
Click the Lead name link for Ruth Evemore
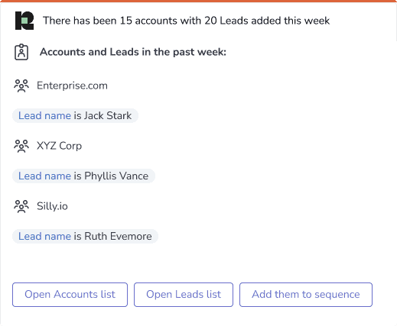tap(44, 236)
